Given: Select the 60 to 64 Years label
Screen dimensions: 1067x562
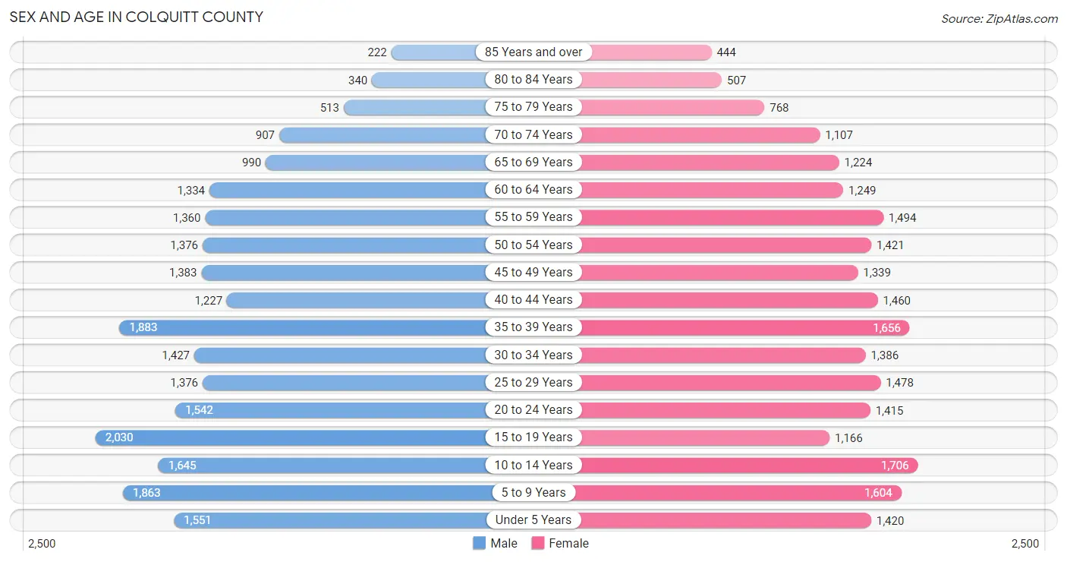Looking at the screenshot, I should 533,189.
